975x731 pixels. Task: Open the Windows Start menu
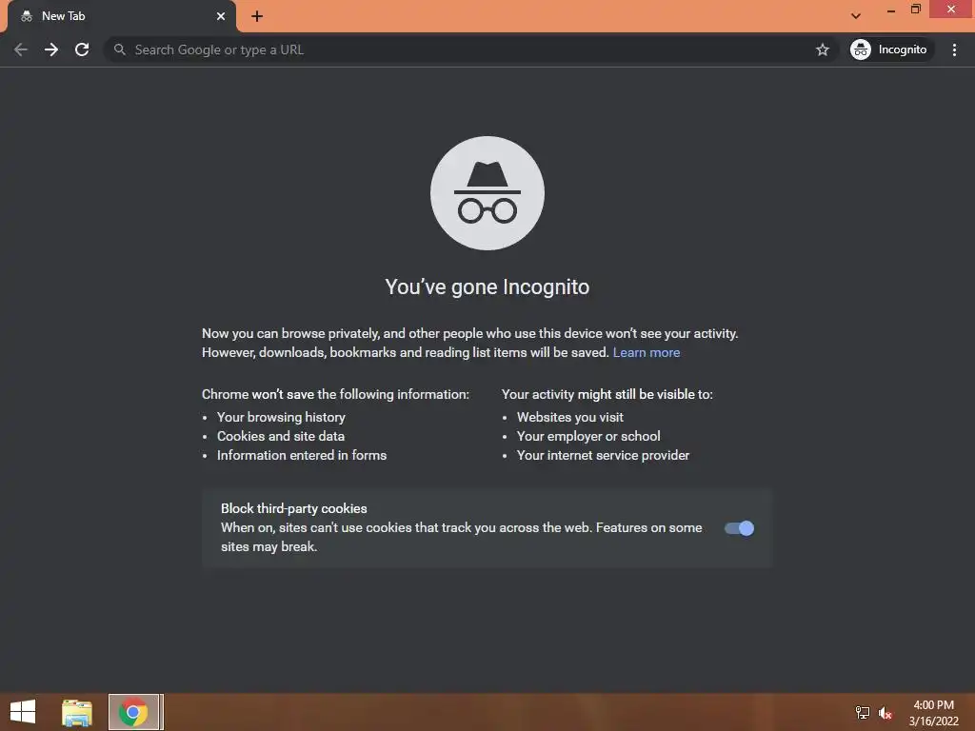point(23,712)
